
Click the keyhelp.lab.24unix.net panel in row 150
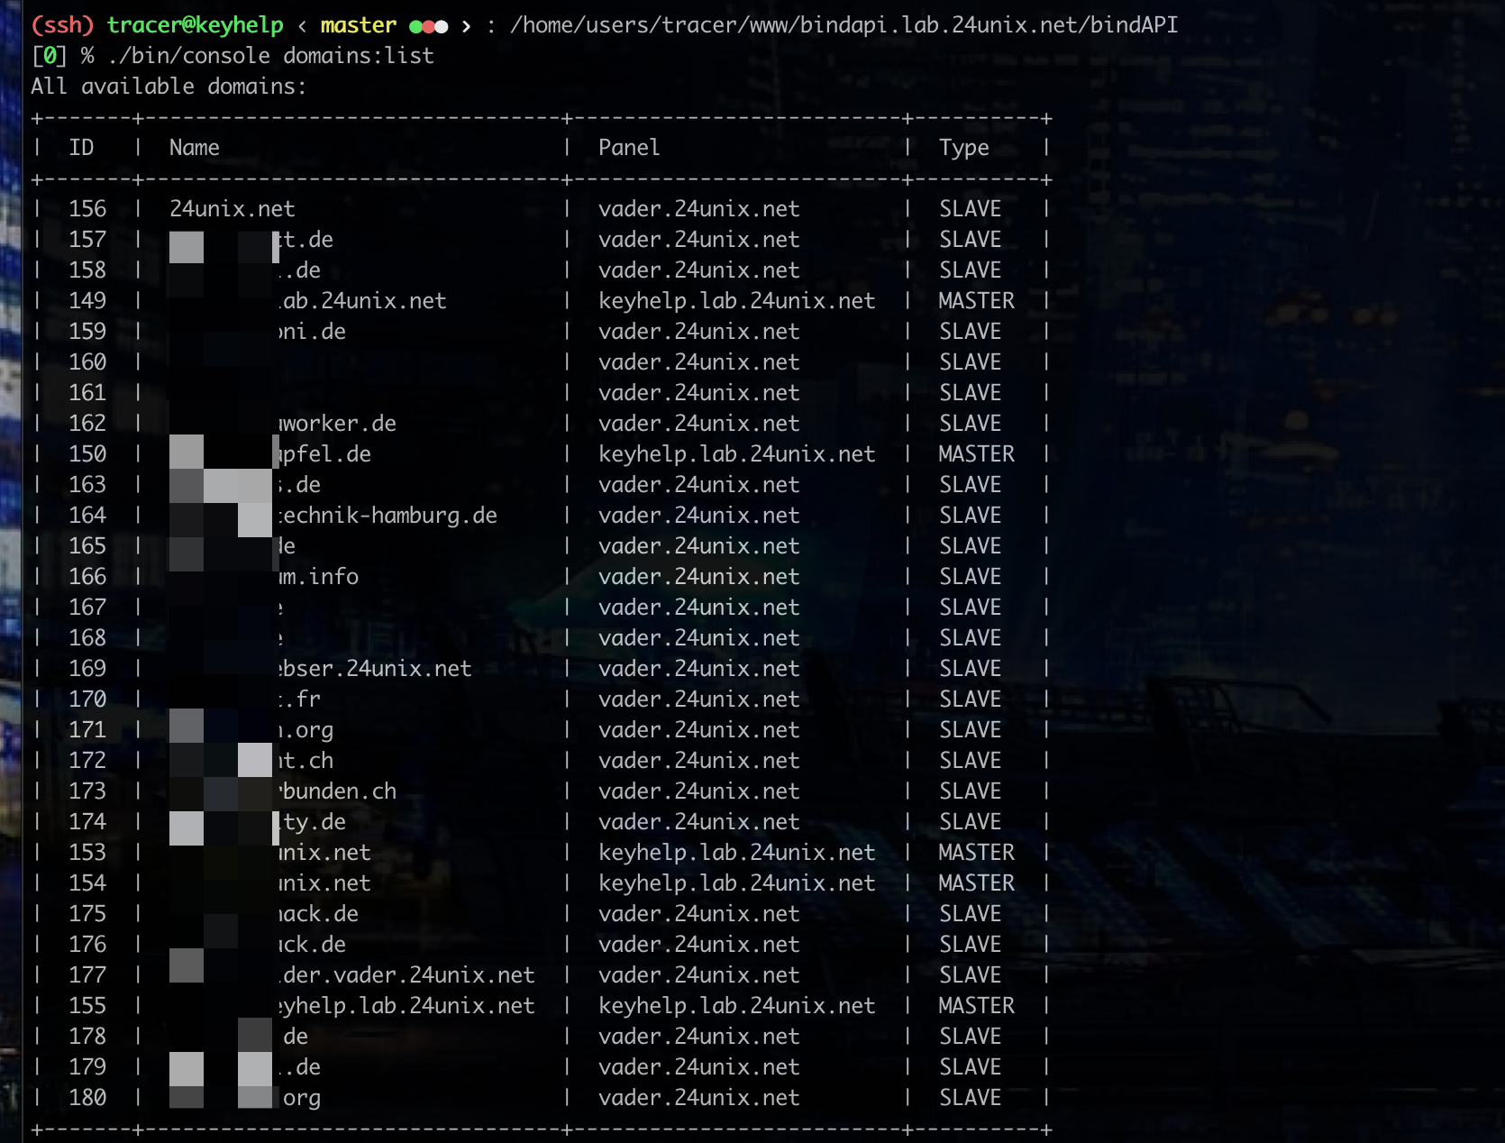point(736,454)
